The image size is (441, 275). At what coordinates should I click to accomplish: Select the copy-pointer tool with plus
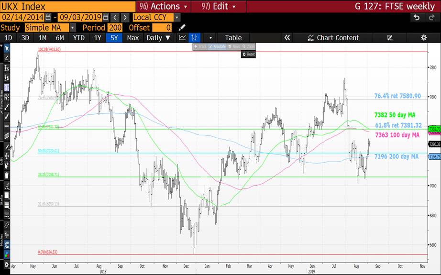(7, 166)
